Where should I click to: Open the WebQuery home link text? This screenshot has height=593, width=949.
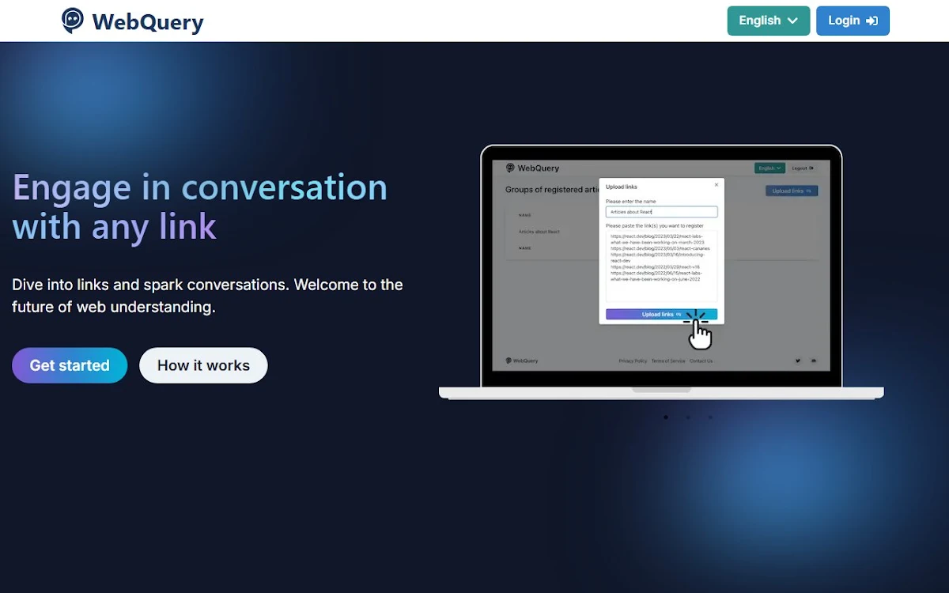(148, 22)
